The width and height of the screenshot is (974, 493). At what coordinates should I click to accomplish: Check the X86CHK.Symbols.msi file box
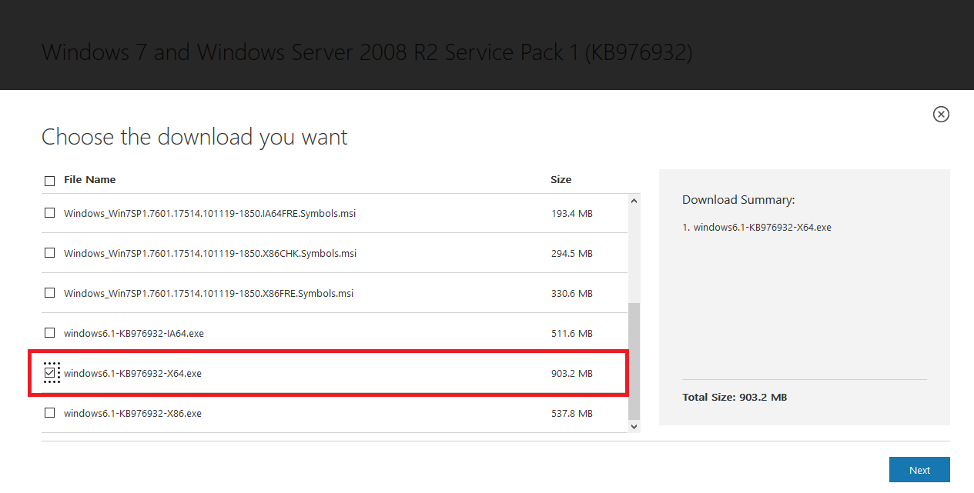(50, 253)
